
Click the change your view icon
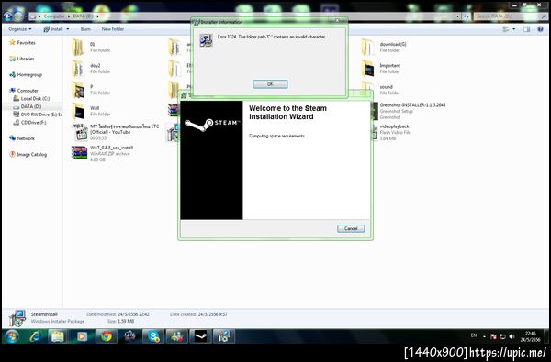tap(506, 29)
